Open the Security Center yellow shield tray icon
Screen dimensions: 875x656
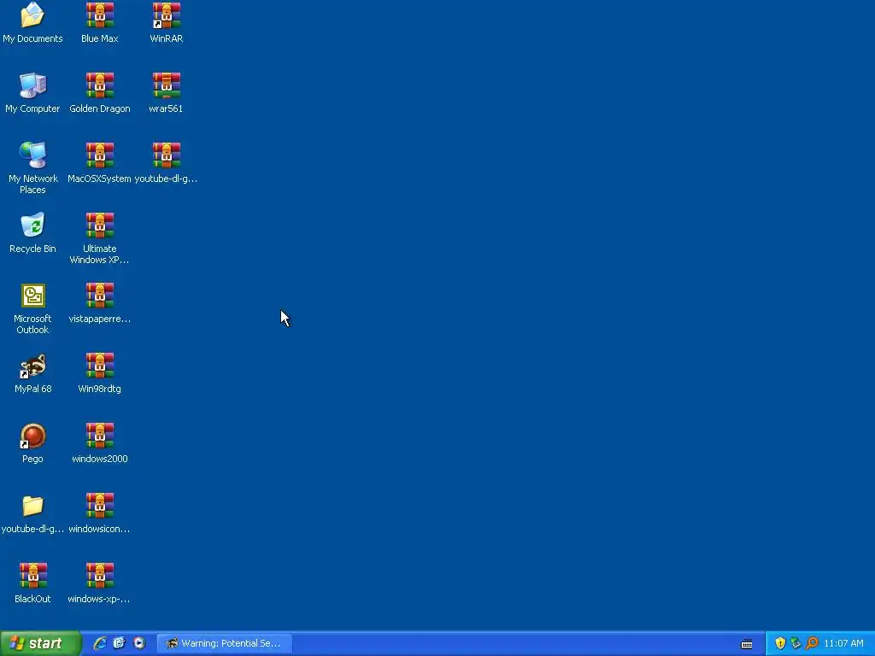780,643
